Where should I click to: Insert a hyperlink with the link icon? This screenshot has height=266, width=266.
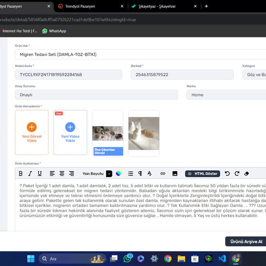point(163,174)
